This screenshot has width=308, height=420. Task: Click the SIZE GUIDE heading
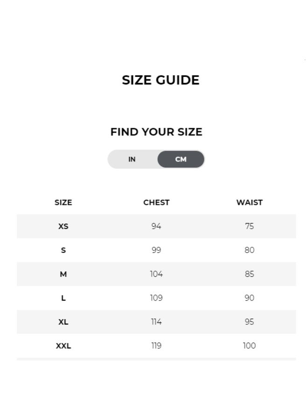[161, 80]
